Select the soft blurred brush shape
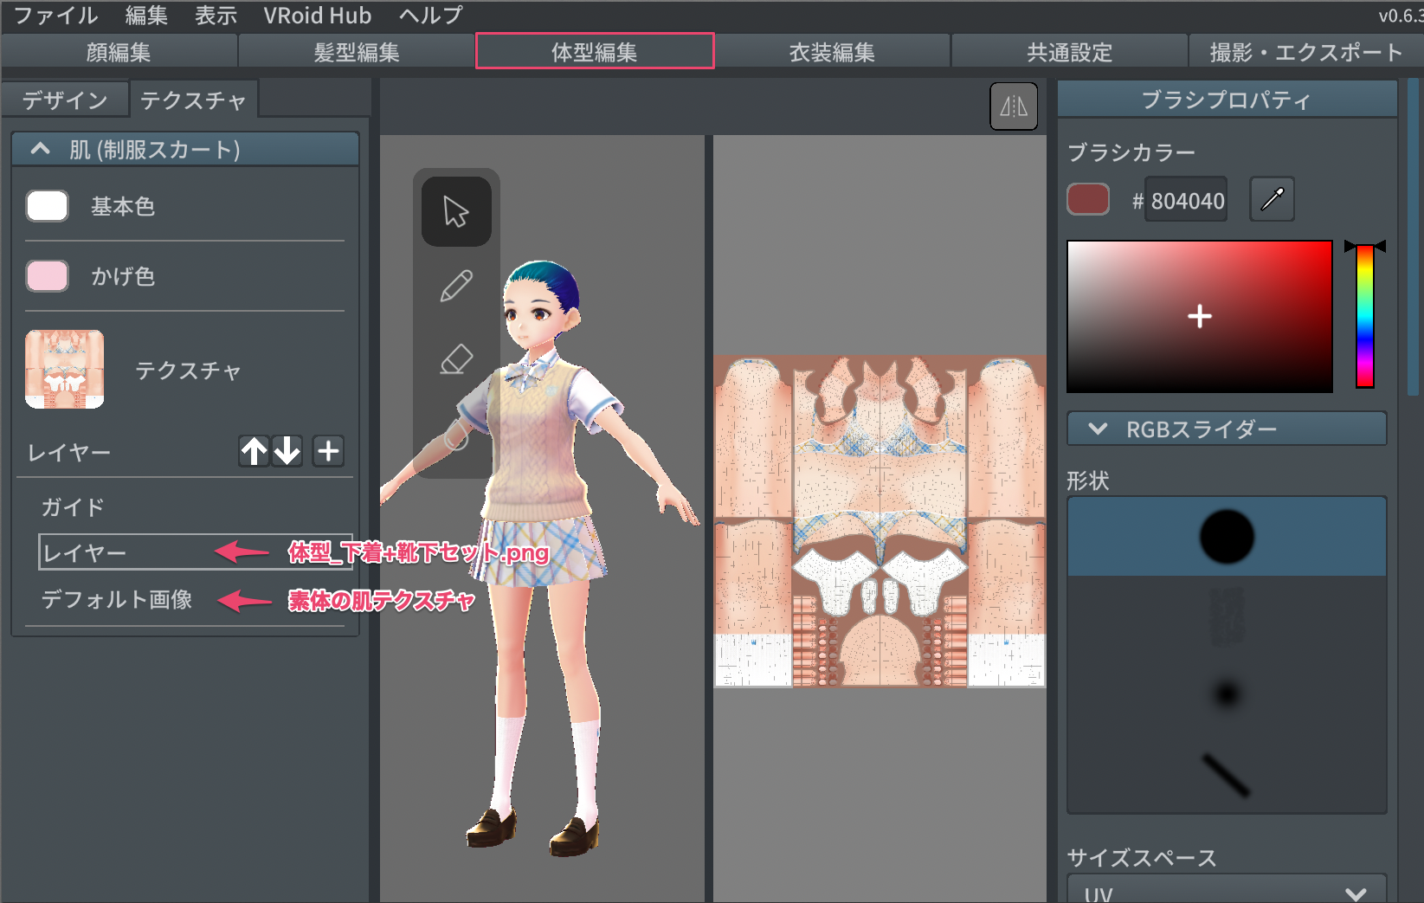Screen dimensions: 1424x903 pyautogui.click(x=1227, y=694)
